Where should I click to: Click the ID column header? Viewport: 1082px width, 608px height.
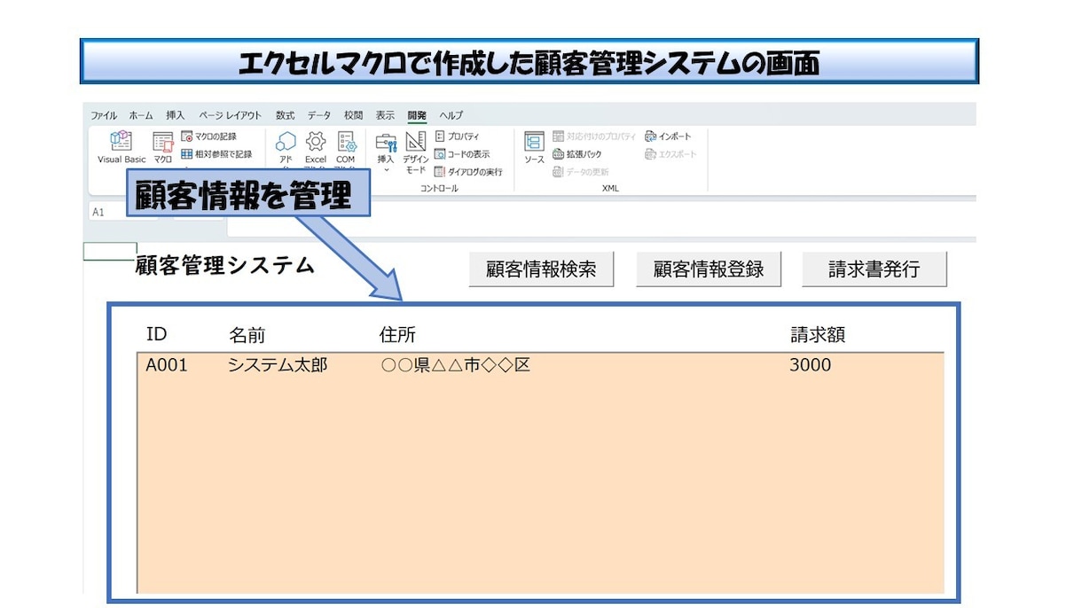[x=156, y=334]
